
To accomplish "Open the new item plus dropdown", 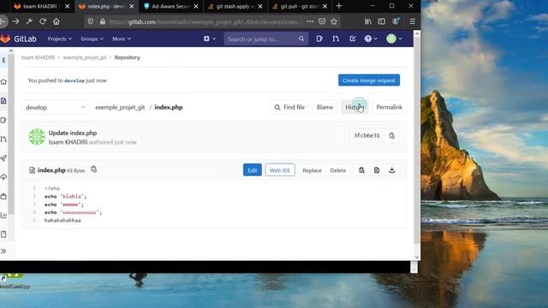I will click(x=210, y=38).
